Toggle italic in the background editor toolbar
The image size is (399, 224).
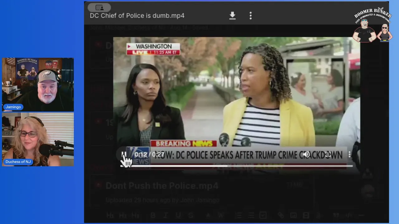[166, 215]
